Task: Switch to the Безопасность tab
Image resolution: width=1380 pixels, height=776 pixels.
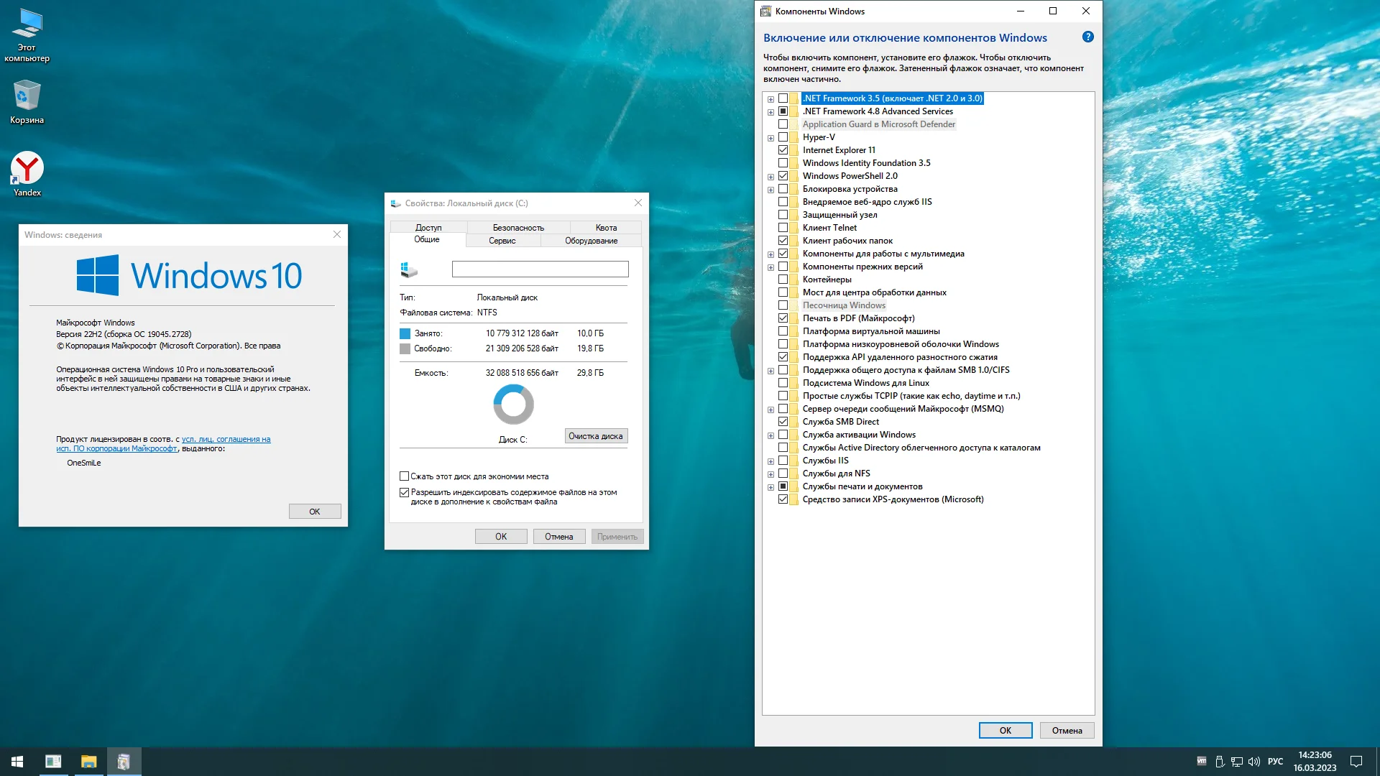Action: pos(518,227)
